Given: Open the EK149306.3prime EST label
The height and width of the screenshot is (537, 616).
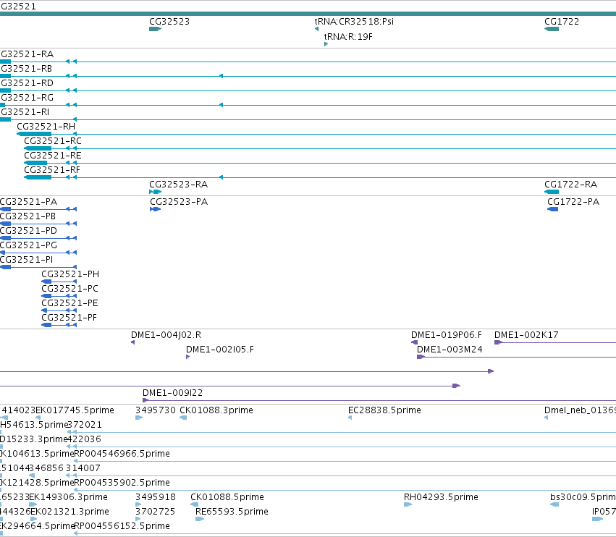Looking at the screenshot, I should 69,497.
